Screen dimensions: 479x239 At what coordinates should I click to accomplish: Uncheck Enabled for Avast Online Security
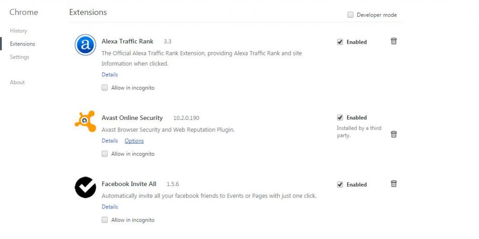340,118
